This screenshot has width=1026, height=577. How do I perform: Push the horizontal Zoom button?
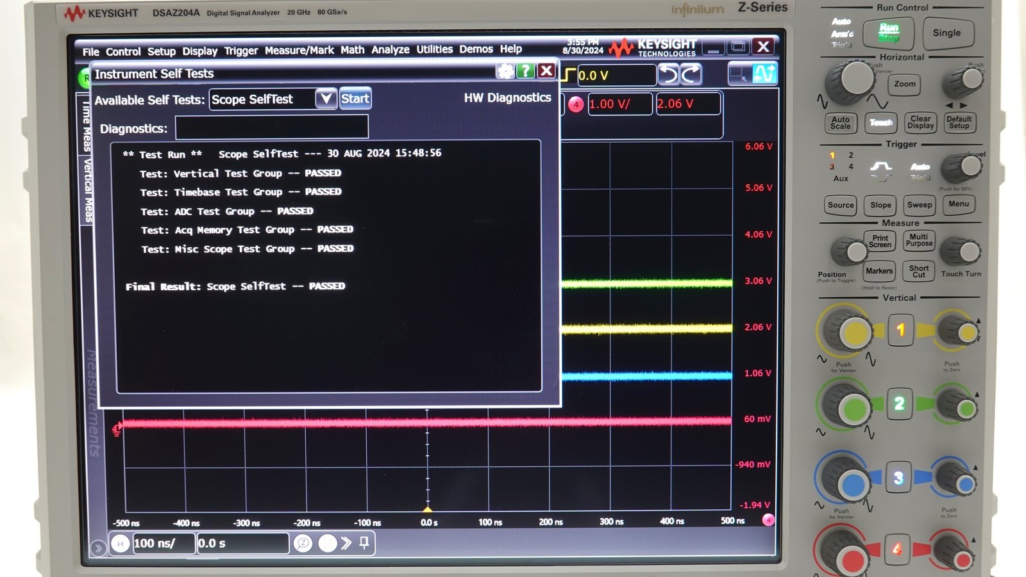point(905,84)
